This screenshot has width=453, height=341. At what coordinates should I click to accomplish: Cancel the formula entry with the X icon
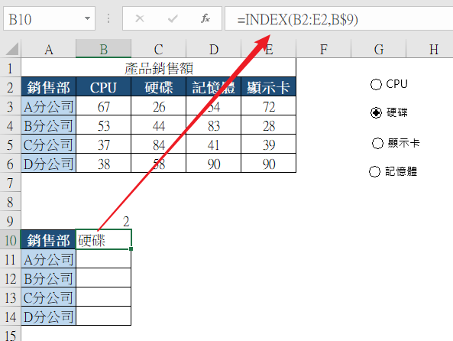click(140, 19)
